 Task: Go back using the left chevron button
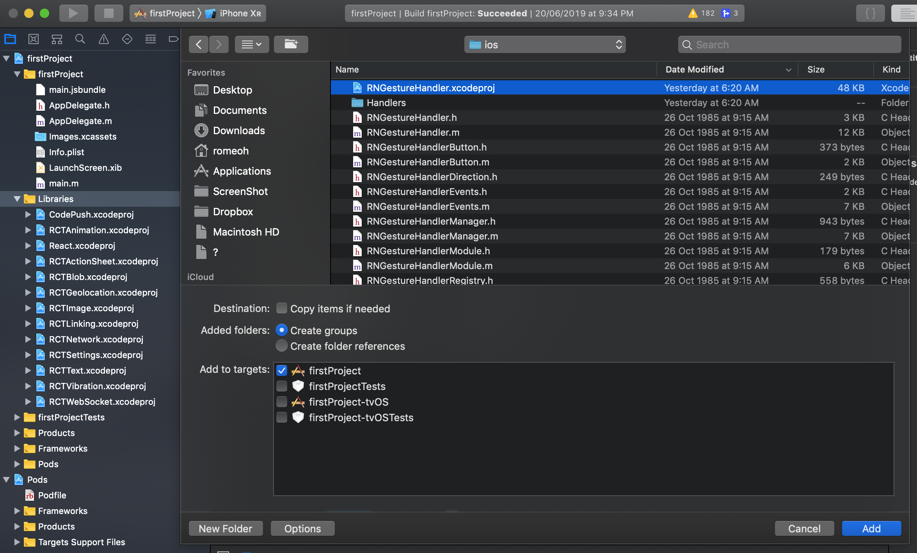[199, 44]
